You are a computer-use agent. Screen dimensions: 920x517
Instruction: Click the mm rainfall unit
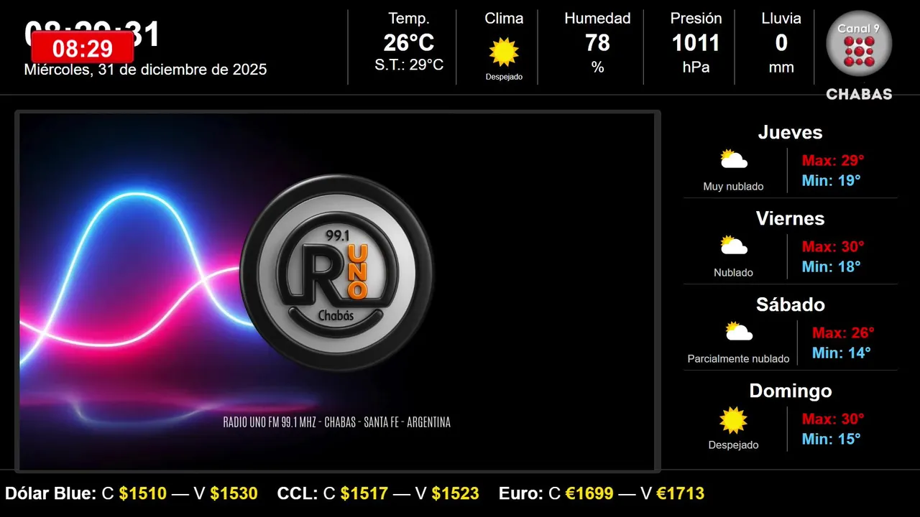781,67
